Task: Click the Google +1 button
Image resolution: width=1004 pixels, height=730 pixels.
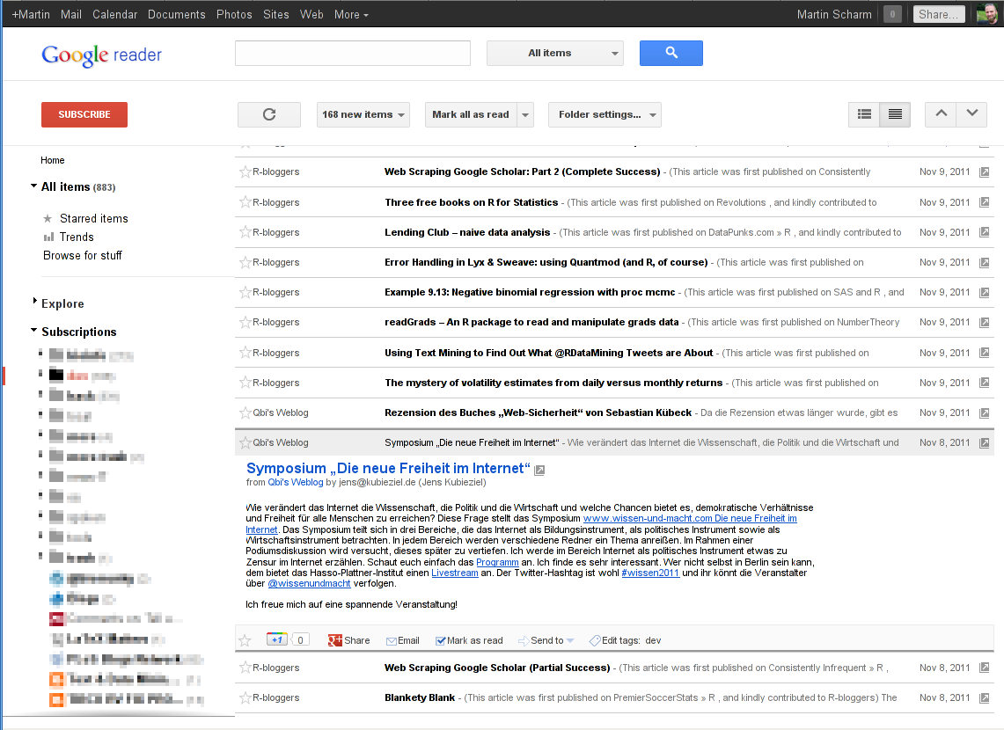Action: pos(278,639)
